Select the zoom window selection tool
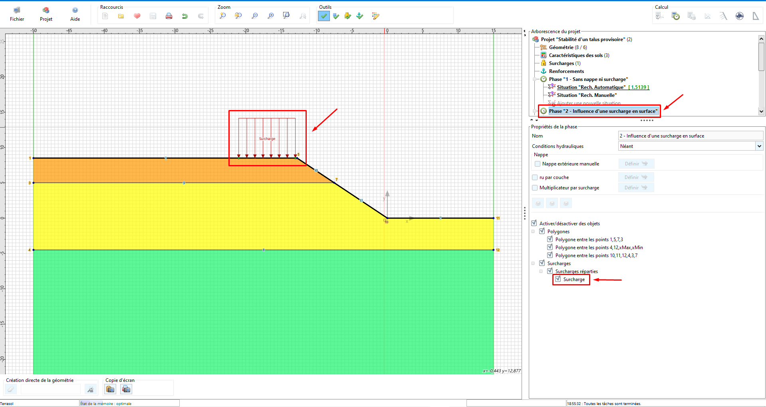The height and width of the screenshot is (407, 766). point(286,16)
